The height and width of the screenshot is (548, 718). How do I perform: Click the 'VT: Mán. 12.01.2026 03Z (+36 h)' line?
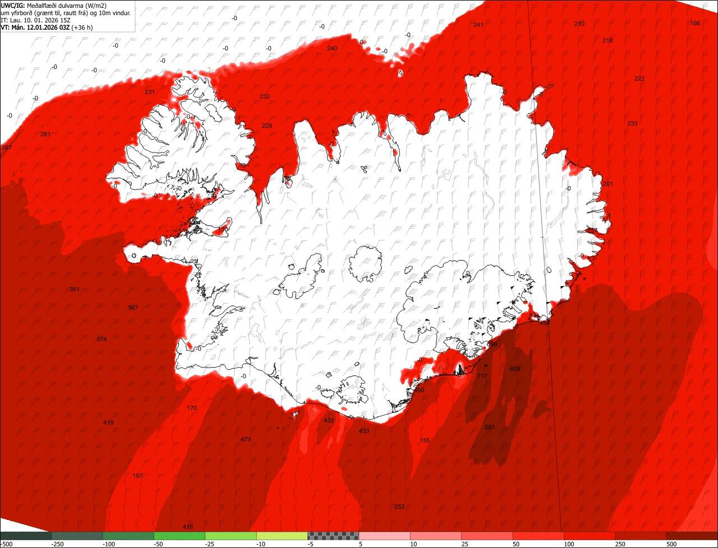(x=47, y=27)
